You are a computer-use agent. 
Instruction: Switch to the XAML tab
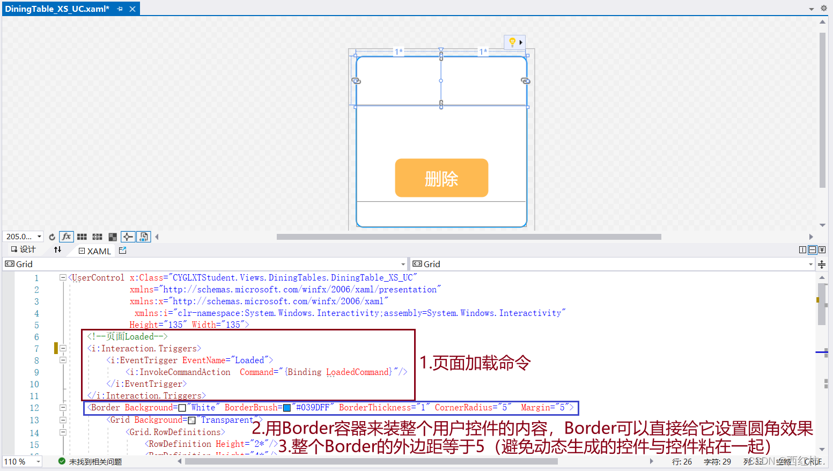(x=95, y=251)
